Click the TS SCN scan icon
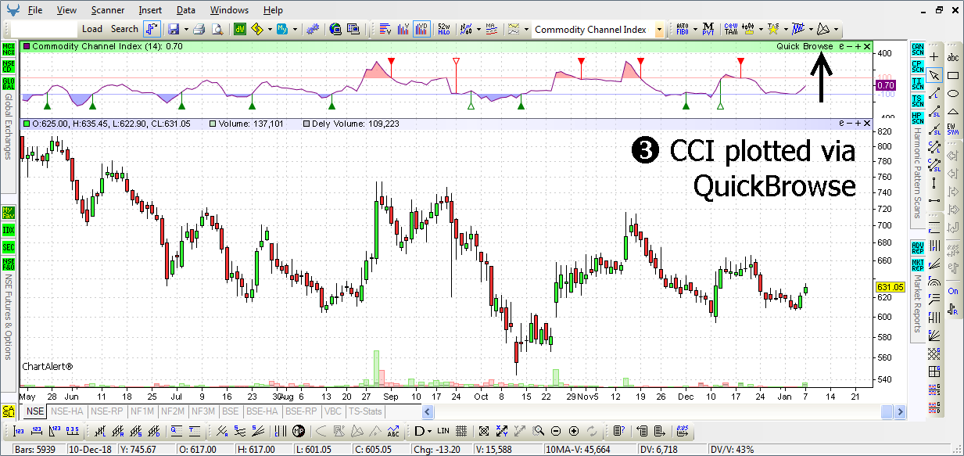964x456 pixels. point(918,100)
